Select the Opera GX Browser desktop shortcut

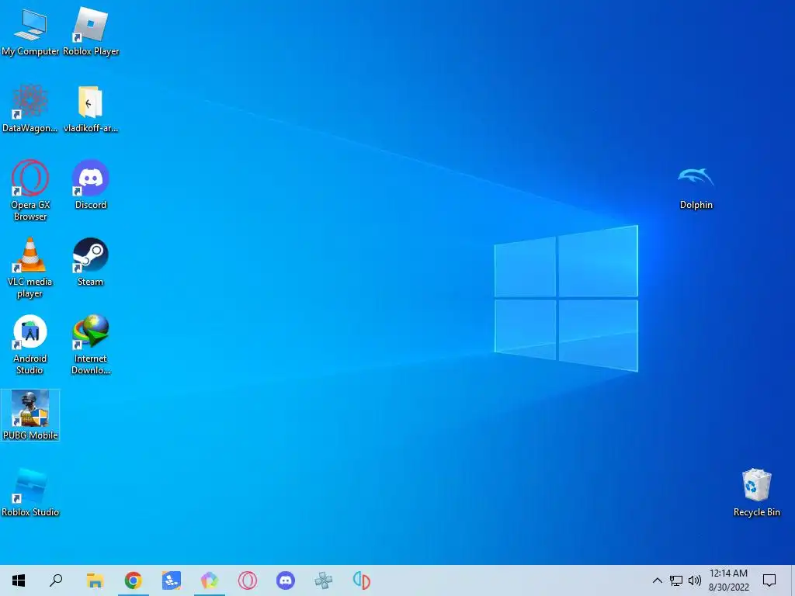pyautogui.click(x=30, y=191)
